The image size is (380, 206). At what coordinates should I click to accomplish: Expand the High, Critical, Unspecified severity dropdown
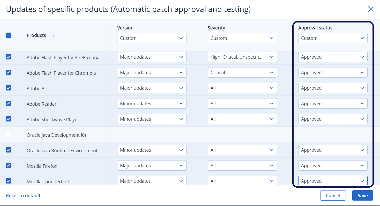click(242, 57)
